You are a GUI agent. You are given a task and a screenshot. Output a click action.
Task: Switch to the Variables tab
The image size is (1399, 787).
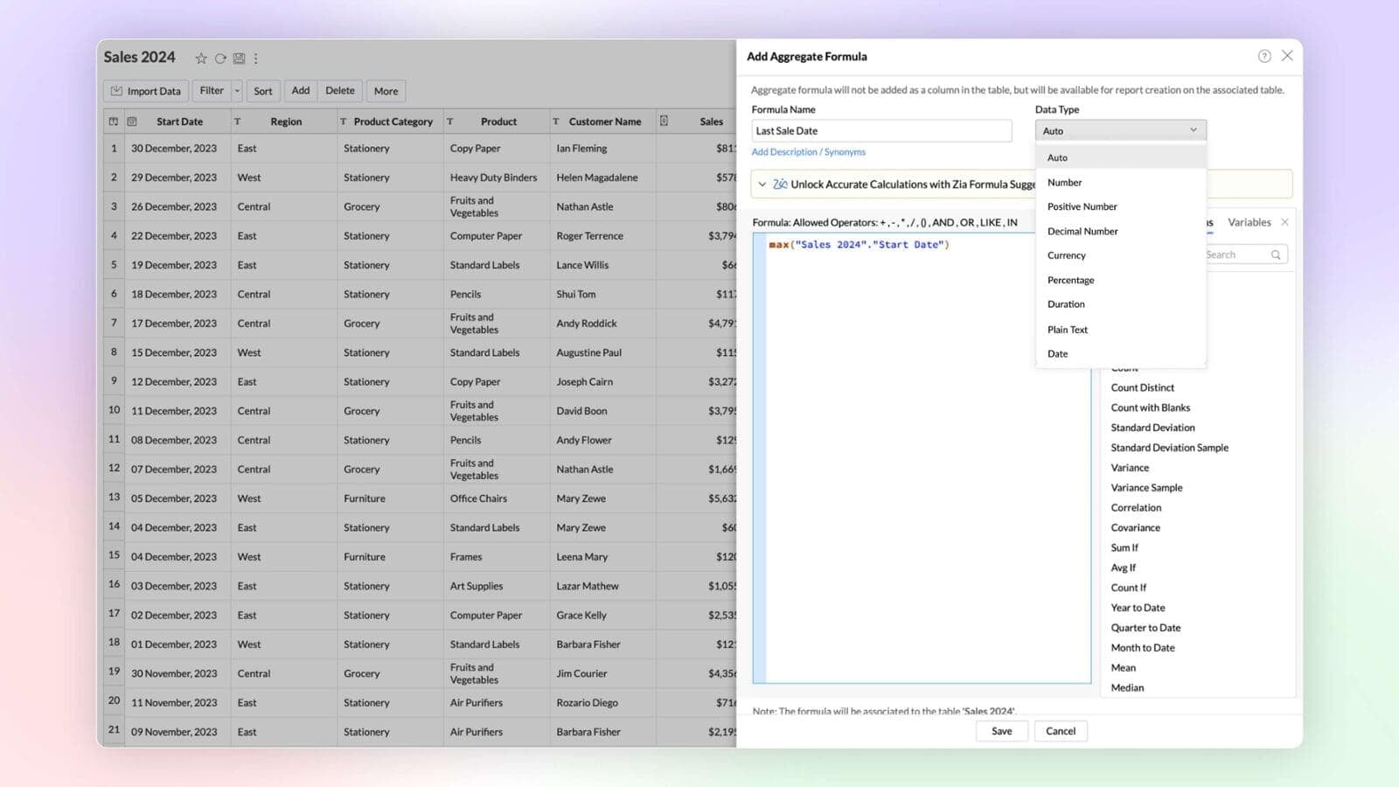point(1249,223)
